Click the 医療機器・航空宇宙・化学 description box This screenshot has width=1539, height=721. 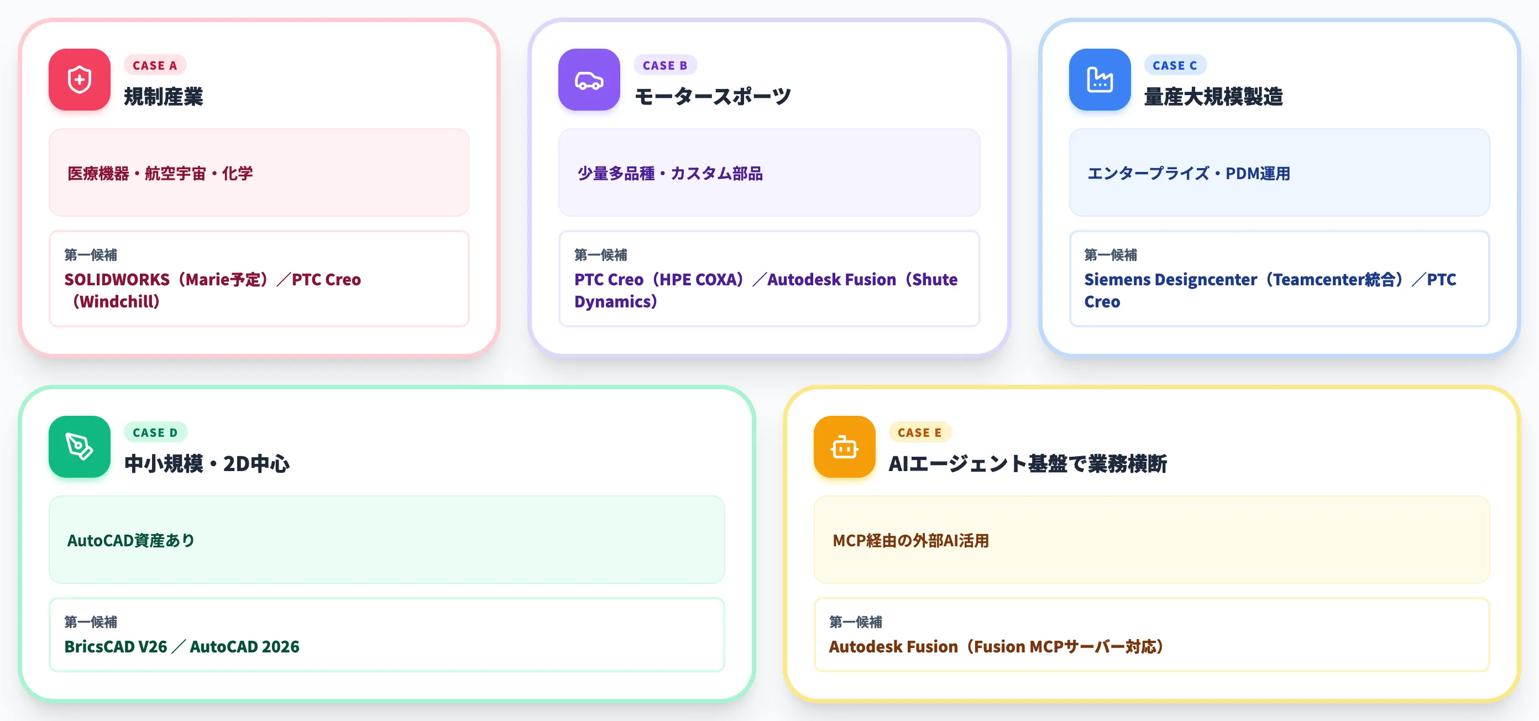point(259,173)
